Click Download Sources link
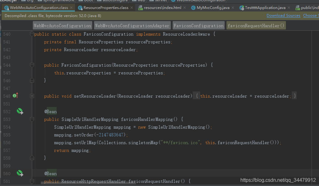Image resolution: width=319 pixels, height=186 pixels. 283,15
